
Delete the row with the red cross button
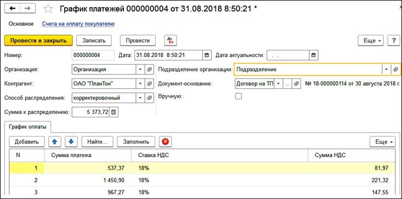pos(166,141)
